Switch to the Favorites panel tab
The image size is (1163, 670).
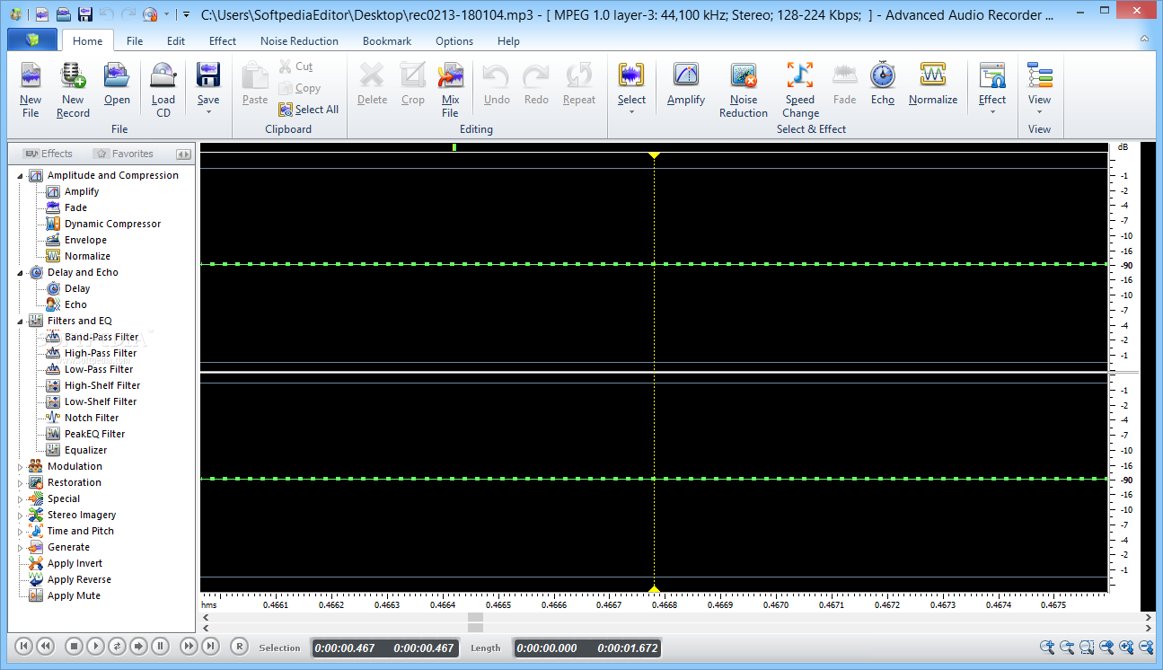[x=124, y=154]
